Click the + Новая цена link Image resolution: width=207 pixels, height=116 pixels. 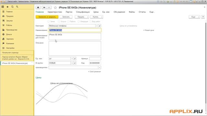point(148,30)
